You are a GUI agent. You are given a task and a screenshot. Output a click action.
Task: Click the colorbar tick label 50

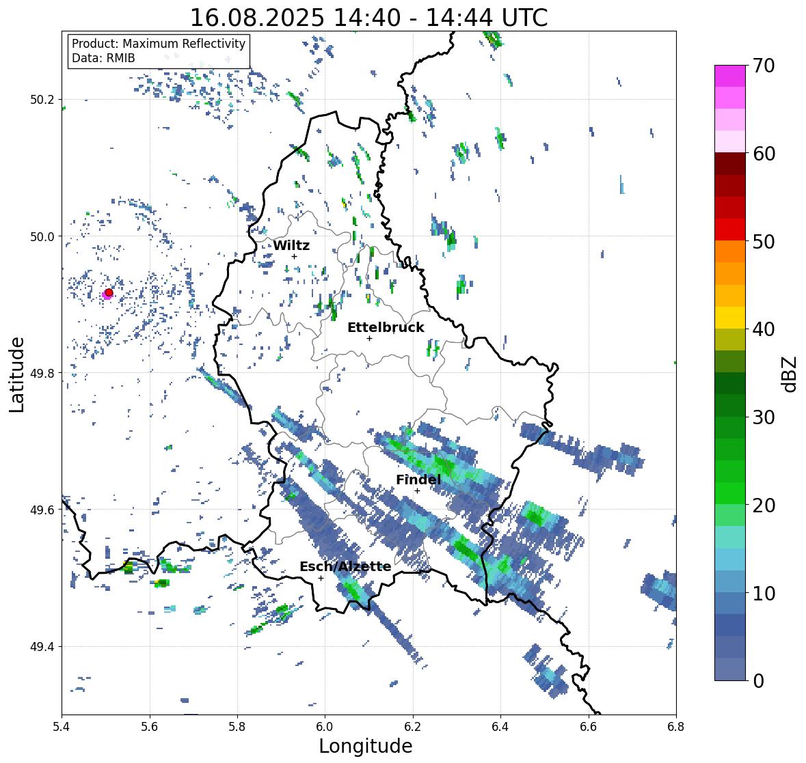point(764,241)
